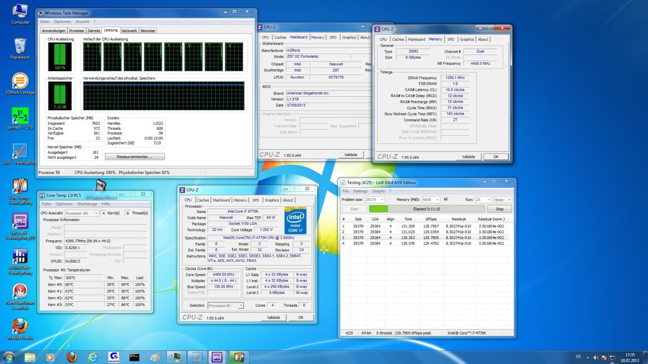Image resolution: width=648 pixels, height=364 pixels.
Task: Select LinX result row with time 130.263
Action: pos(427,238)
